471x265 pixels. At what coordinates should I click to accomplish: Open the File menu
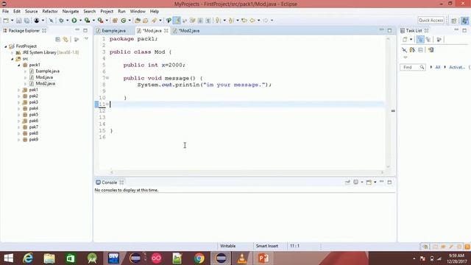point(5,11)
